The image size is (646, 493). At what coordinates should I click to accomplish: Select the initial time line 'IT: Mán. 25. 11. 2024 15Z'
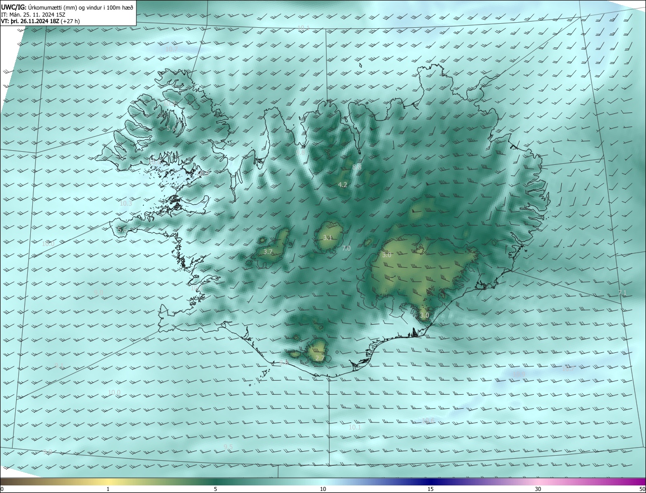tap(33, 15)
